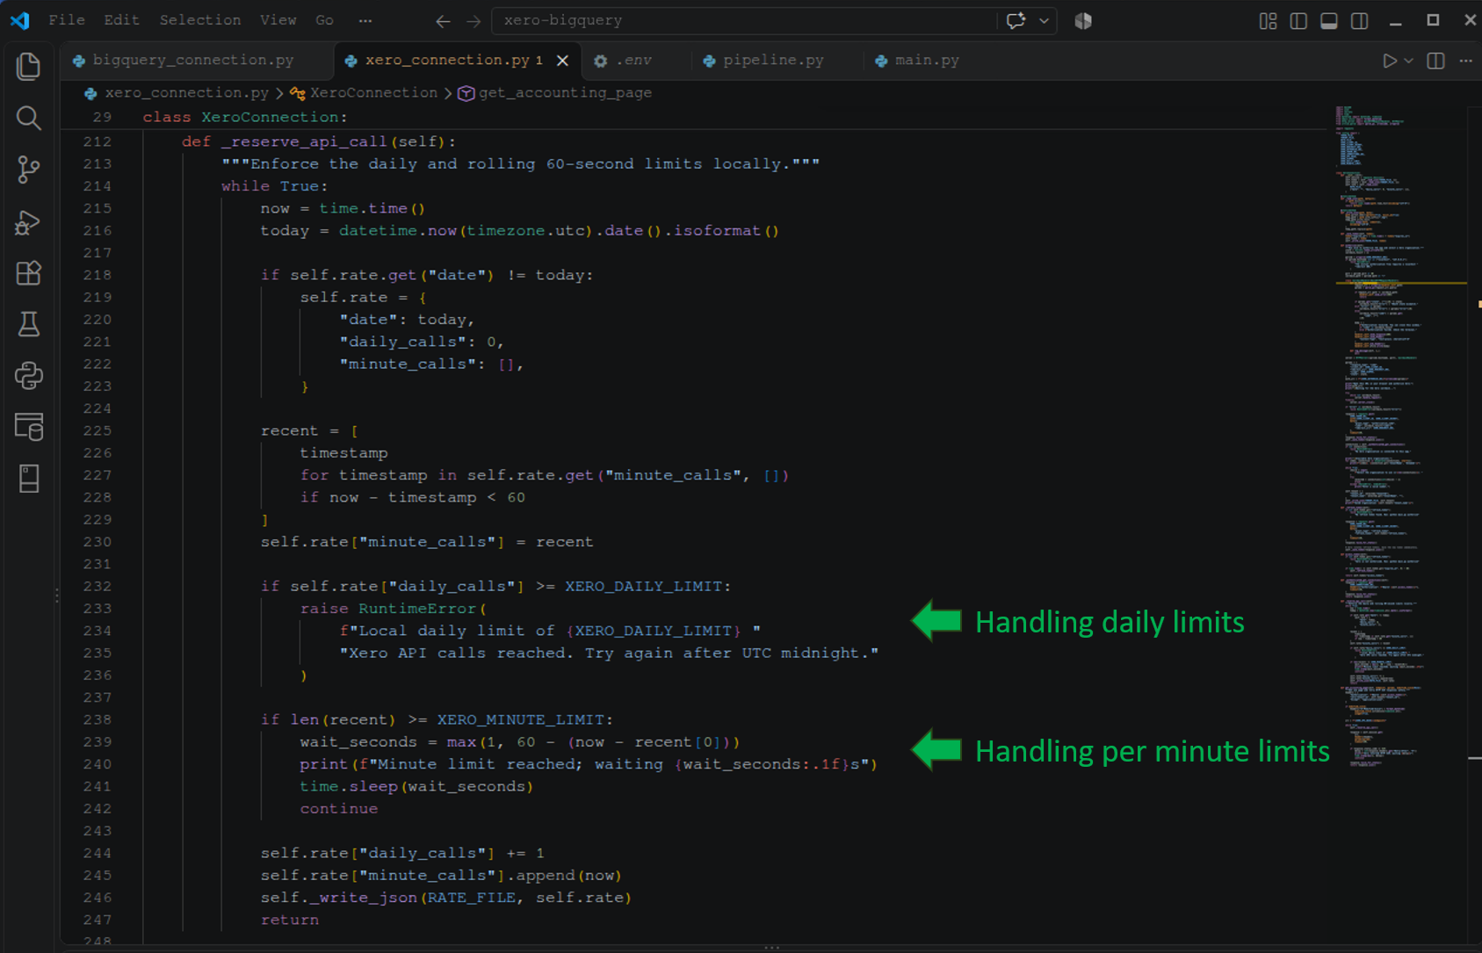Go forward with the navigation arrow

click(474, 21)
